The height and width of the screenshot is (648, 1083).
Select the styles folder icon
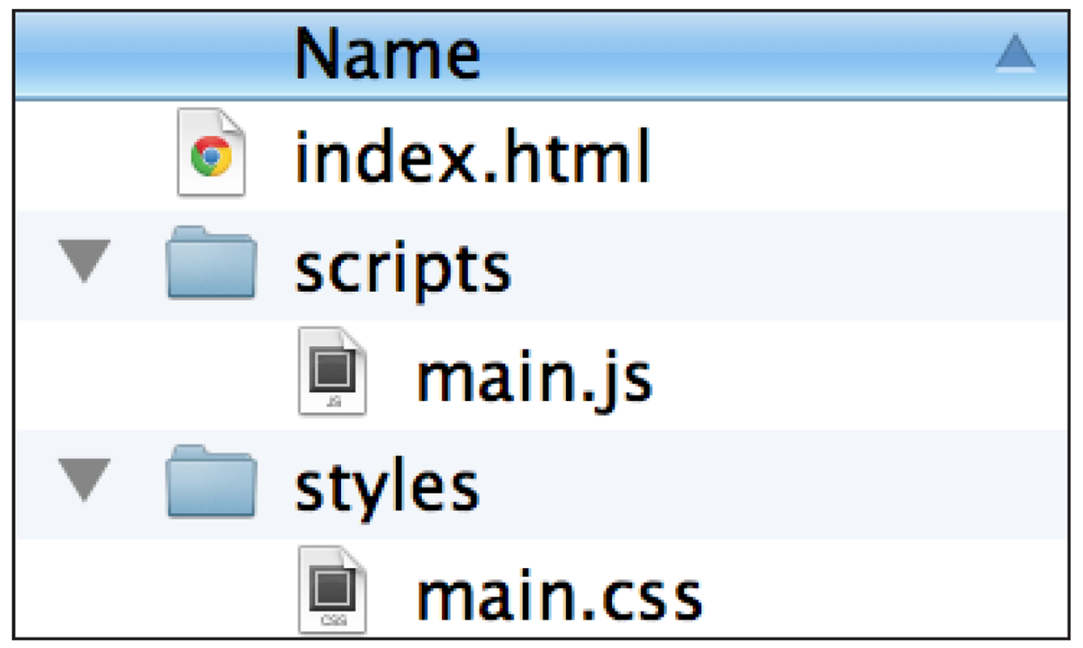(211, 481)
